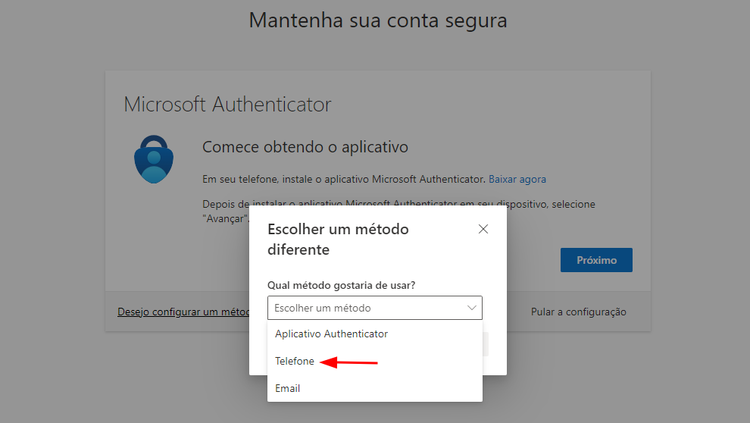Select Aplicativo Authenticator from the list

click(x=331, y=334)
